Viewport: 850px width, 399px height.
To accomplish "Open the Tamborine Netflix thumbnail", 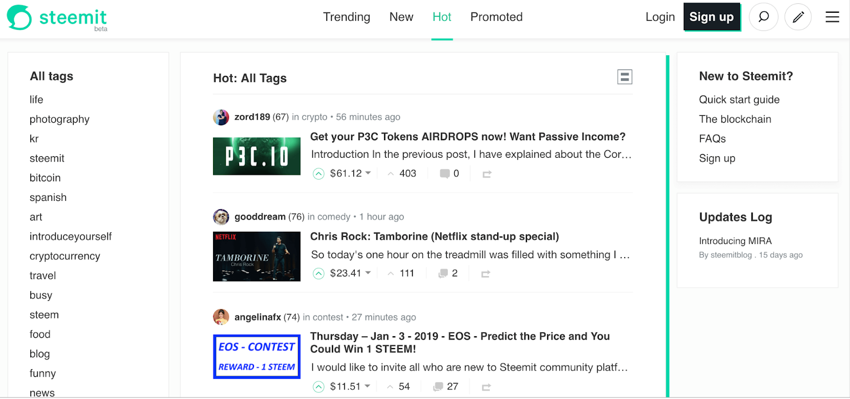I will coord(257,256).
